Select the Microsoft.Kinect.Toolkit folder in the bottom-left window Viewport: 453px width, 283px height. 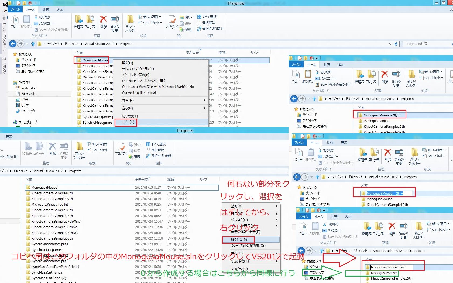[x=121, y=204]
